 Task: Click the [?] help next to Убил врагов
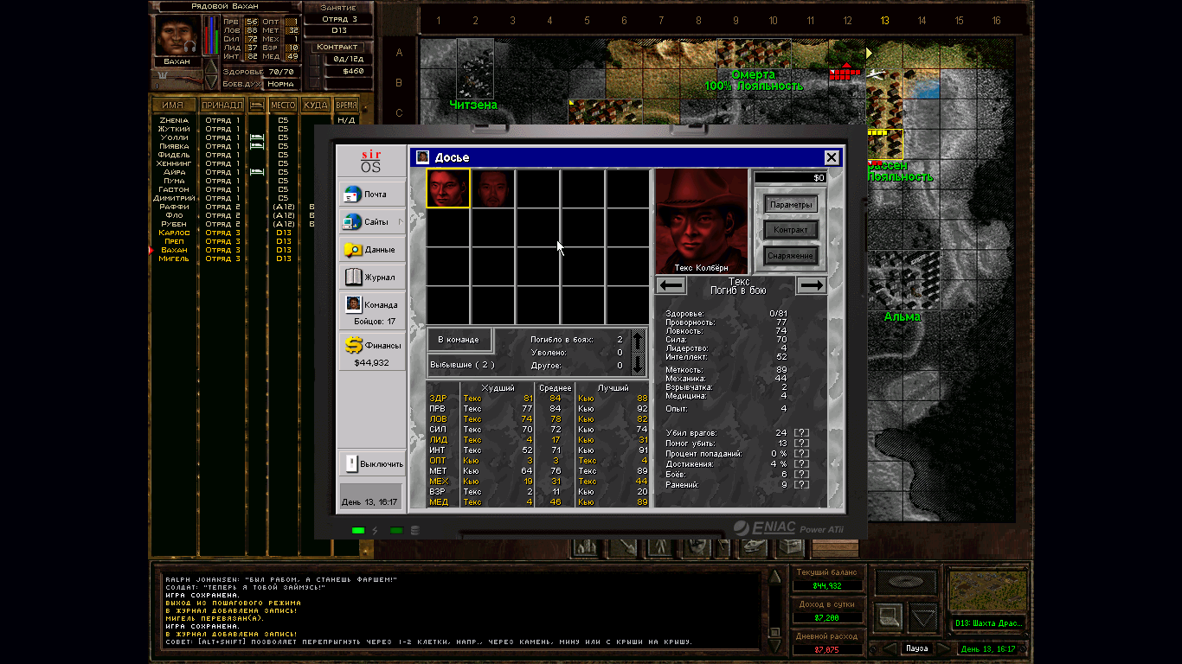tap(801, 432)
